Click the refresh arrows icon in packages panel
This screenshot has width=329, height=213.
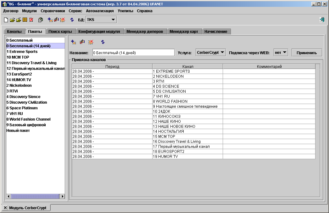(x=103, y=42)
